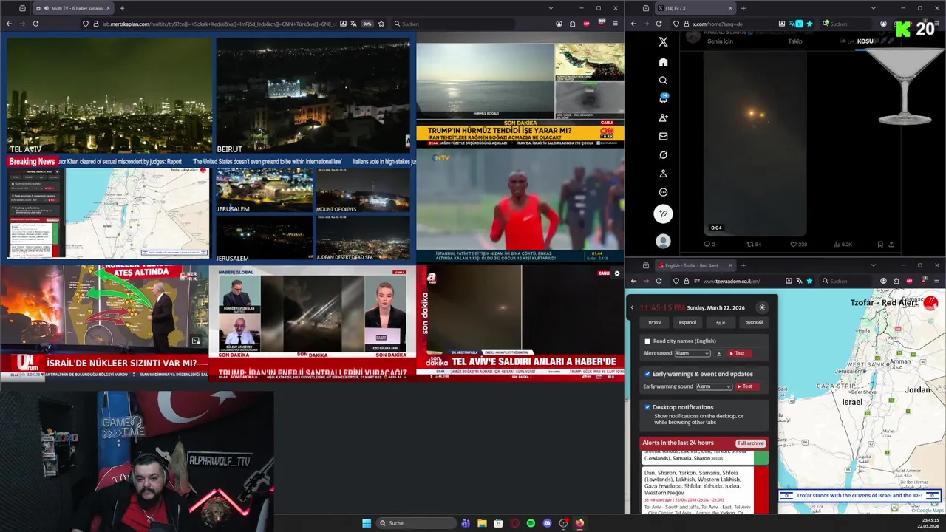946x532 pixels.
Task: Open the follow-people icon in X sidebar
Action: pyautogui.click(x=663, y=117)
